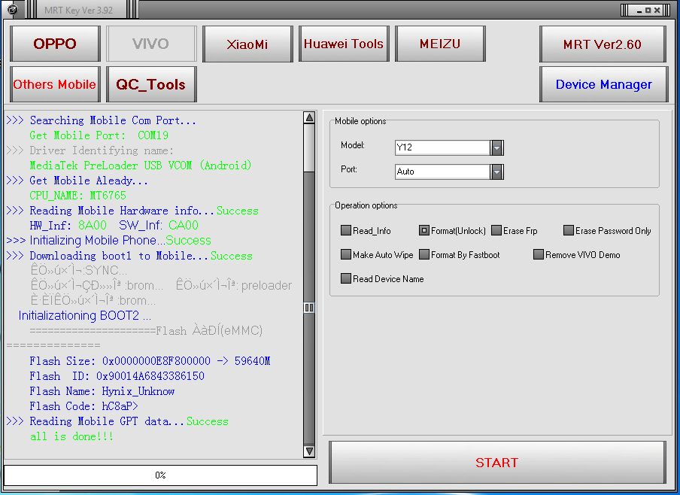Click the 'Get Mobile Port: COM19' log line
The height and width of the screenshot is (495, 680).
coord(99,135)
